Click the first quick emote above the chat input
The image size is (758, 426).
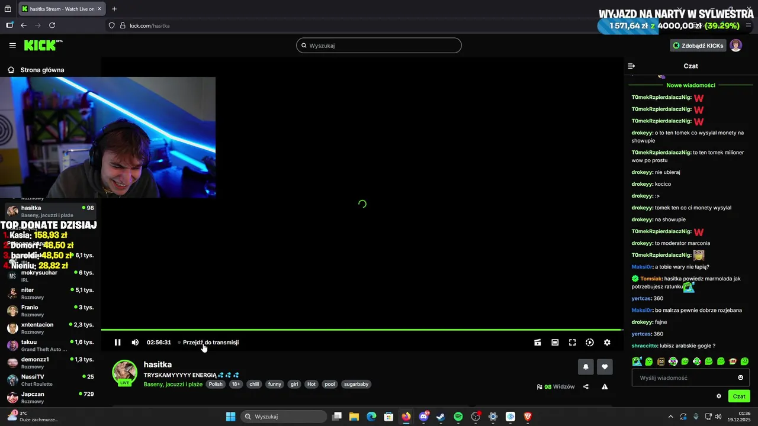click(637, 361)
